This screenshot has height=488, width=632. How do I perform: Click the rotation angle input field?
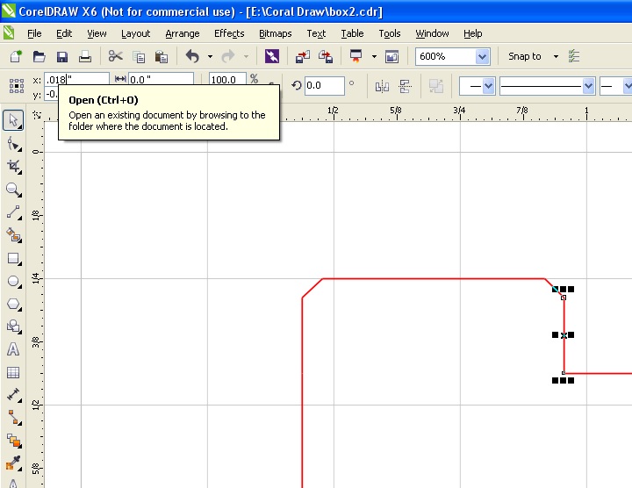click(324, 85)
